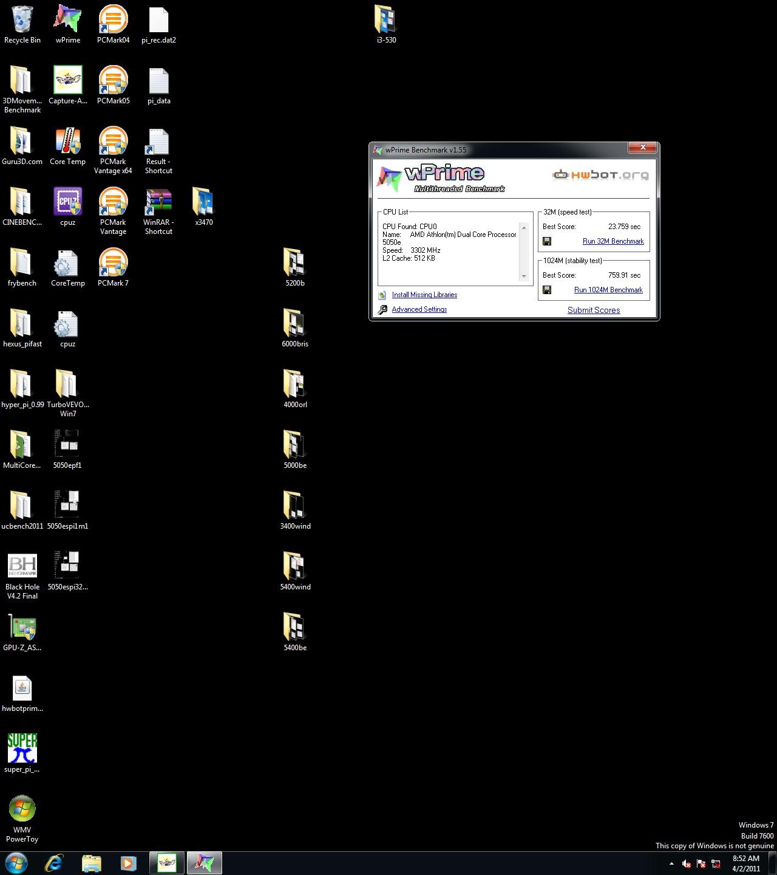777x875 pixels.
Task: Select the pi_rec.dat2 file icon
Action: coord(158,20)
